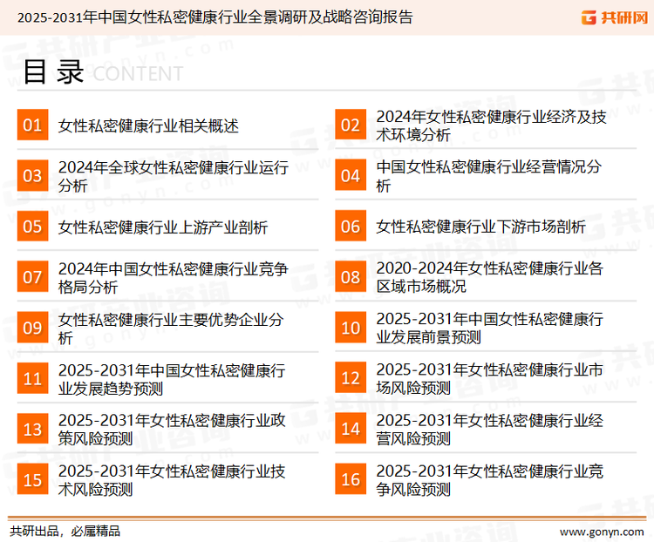The height and width of the screenshot is (542, 654).
Task: Open chapter 2024年全球女性私密健康行业运行分析
Action: point(174,176)
